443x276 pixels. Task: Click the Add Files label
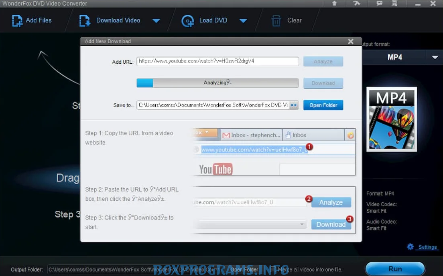(x=39, y=20)
